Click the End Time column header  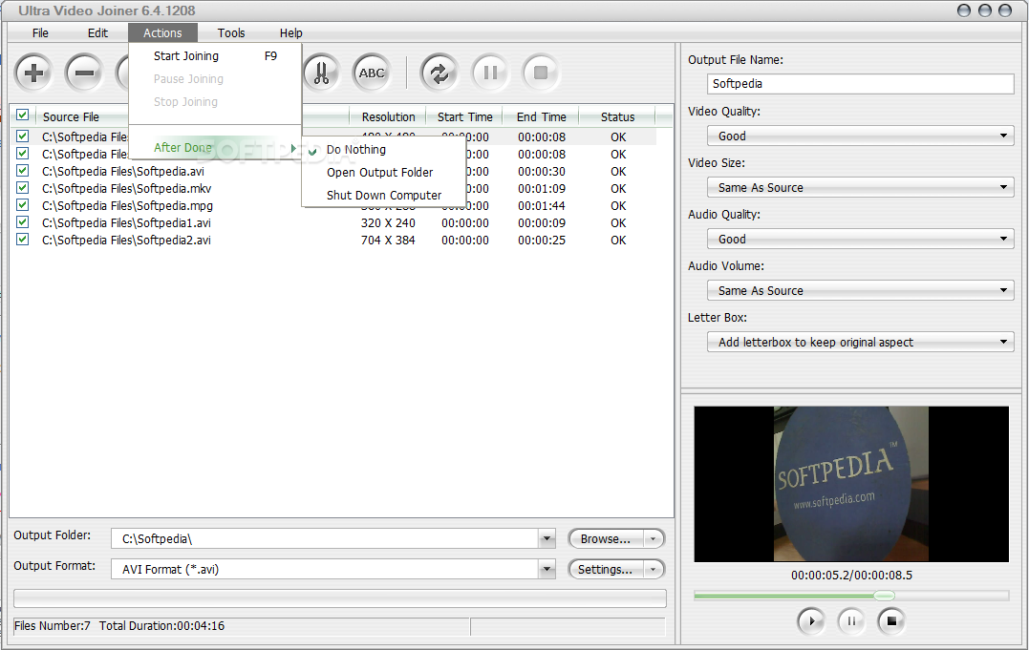pyautogui.click(x=542, y=116)
